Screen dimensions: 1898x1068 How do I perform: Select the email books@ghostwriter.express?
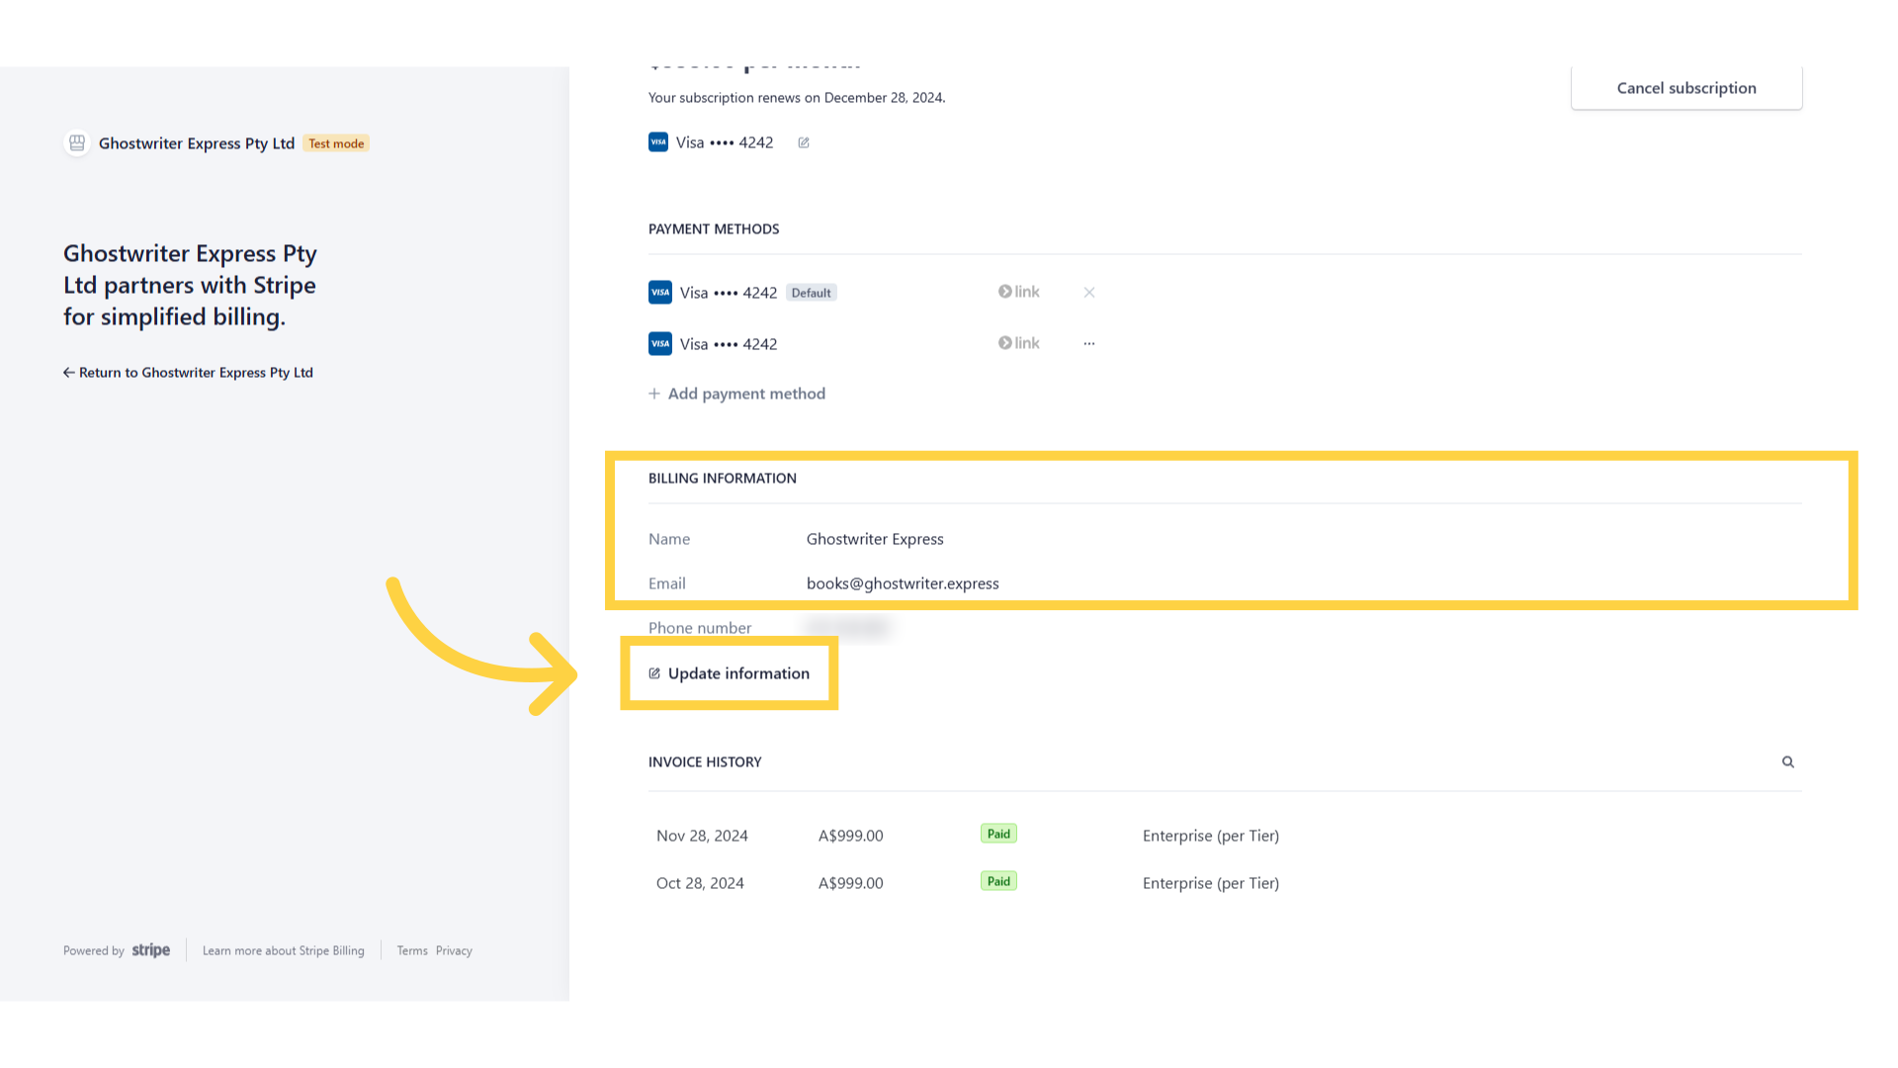[903, 583]
